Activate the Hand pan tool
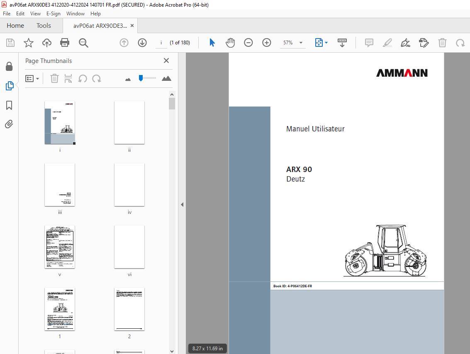470x354 pixels. pos(230,43)
